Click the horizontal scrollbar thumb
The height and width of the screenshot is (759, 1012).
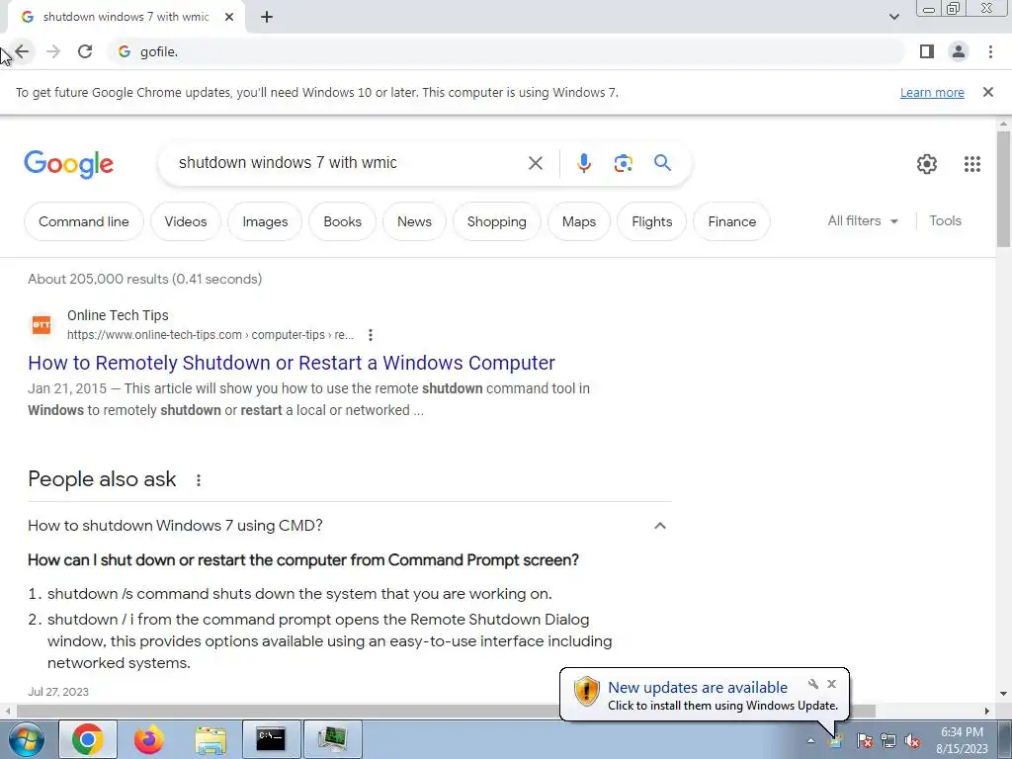(446, 711)
